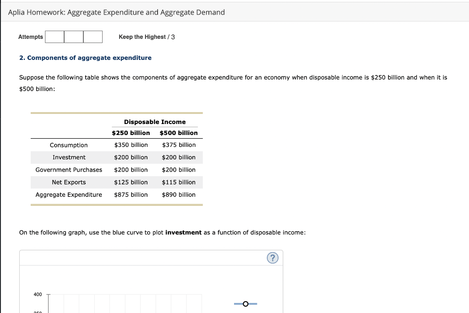Click the Disposable Income table heading
This screenshot has width=469, height=313.
coord(155,122)
